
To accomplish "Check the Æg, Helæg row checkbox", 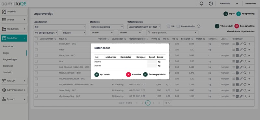I will tap(36, 96).
